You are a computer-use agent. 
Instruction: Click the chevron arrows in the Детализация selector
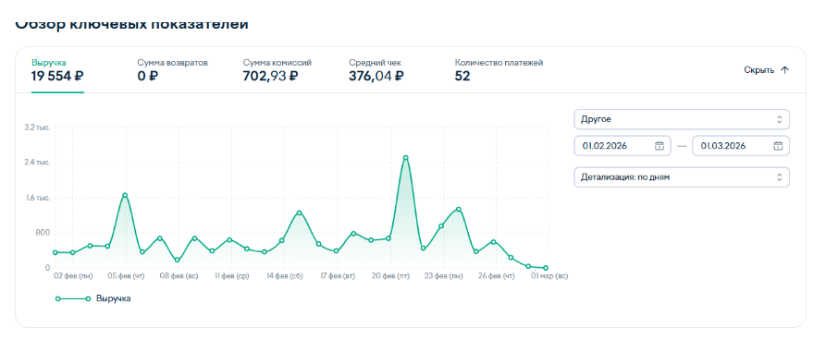tap(779, 177)
